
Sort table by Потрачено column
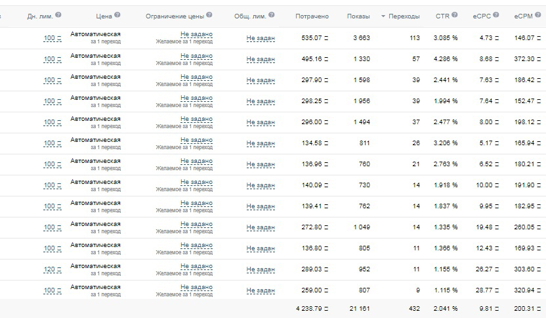tap(312, 16)
